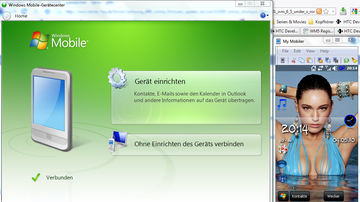Tap the media disc icon on phone screen
Image resolution: width=360 pixels, height=202 pixels.
click(283, 89)
